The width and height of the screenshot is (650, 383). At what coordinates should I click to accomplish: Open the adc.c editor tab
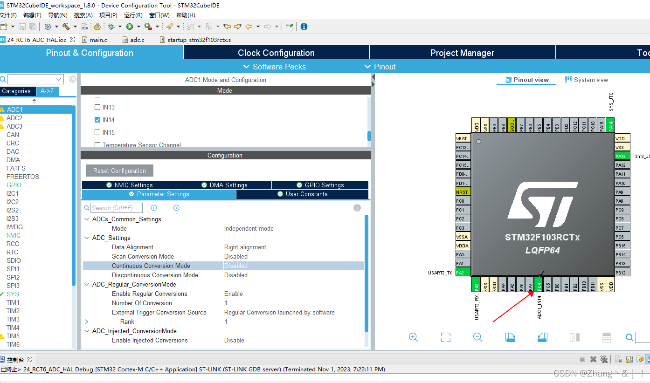pos(134,40)
